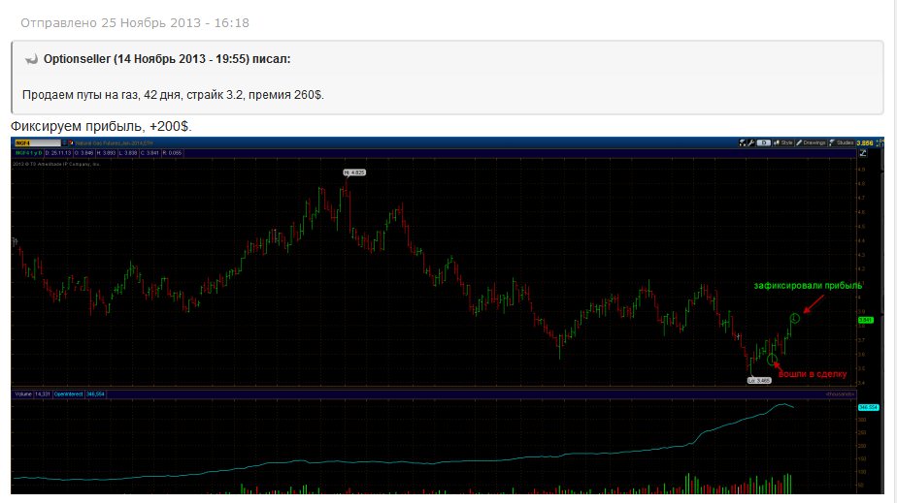Click the Lo: 3.465 price label
Screen dimensions: 897x503
tap(757, 381)
